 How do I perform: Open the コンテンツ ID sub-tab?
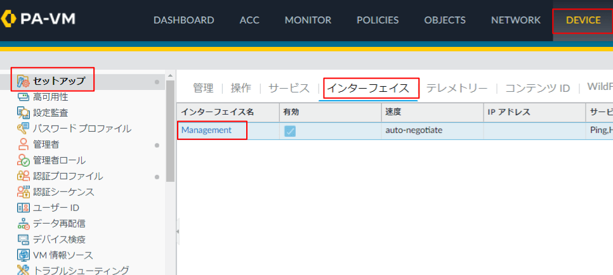pos(537,88)
